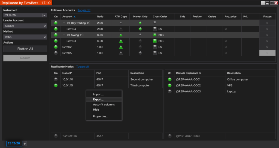Click the Day trading folder icon

coord(68,23)
